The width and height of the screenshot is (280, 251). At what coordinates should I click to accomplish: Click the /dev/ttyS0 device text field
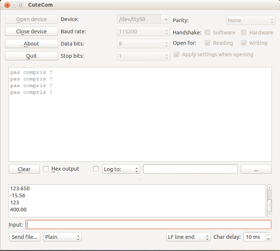pos(139,19)
